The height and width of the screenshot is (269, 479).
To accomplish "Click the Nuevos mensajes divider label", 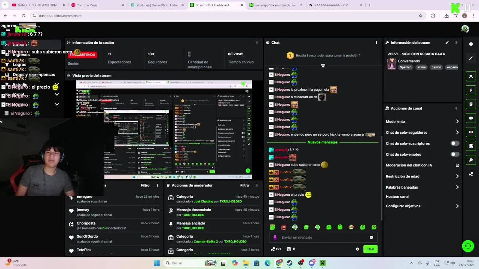I will [x=323, y=142].
